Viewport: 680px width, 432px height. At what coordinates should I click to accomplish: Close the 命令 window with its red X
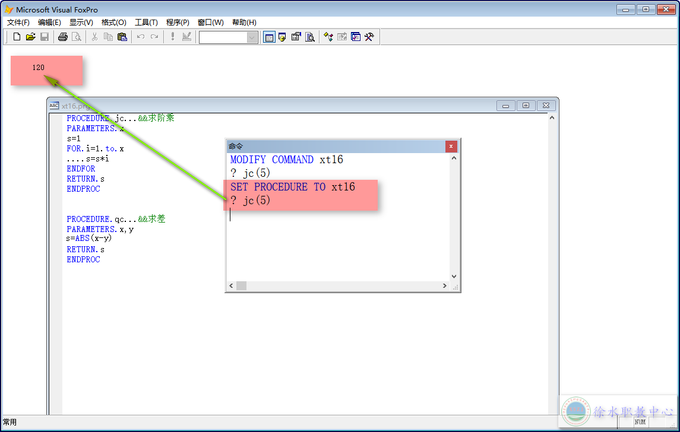(451, 147)
